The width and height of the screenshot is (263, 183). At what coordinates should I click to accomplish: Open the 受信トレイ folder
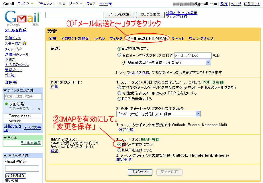tap(13, 38)
